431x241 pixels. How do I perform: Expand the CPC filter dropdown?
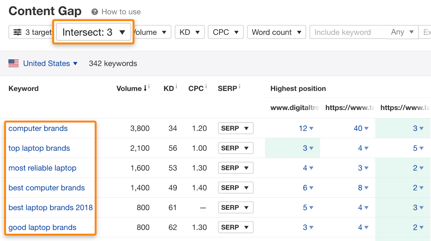click(x=225, y=32)
